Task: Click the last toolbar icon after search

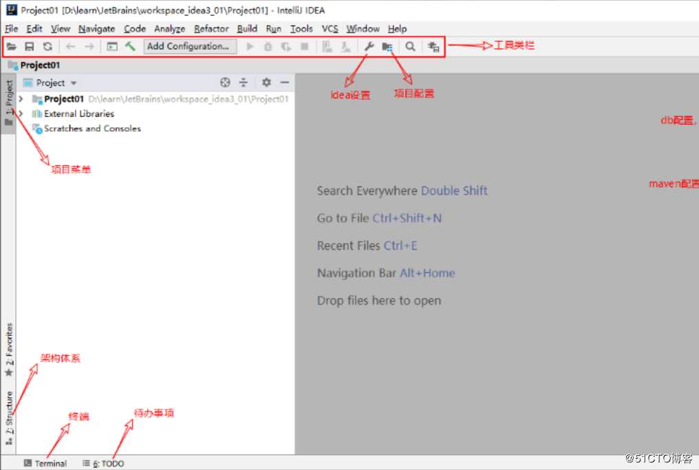Action: (433, 46)
